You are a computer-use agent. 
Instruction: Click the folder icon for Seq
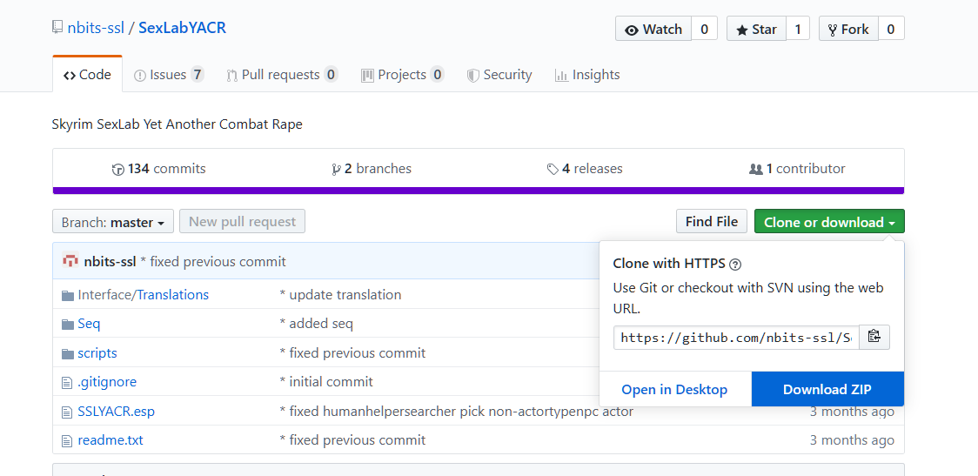(x=68, y=325)
